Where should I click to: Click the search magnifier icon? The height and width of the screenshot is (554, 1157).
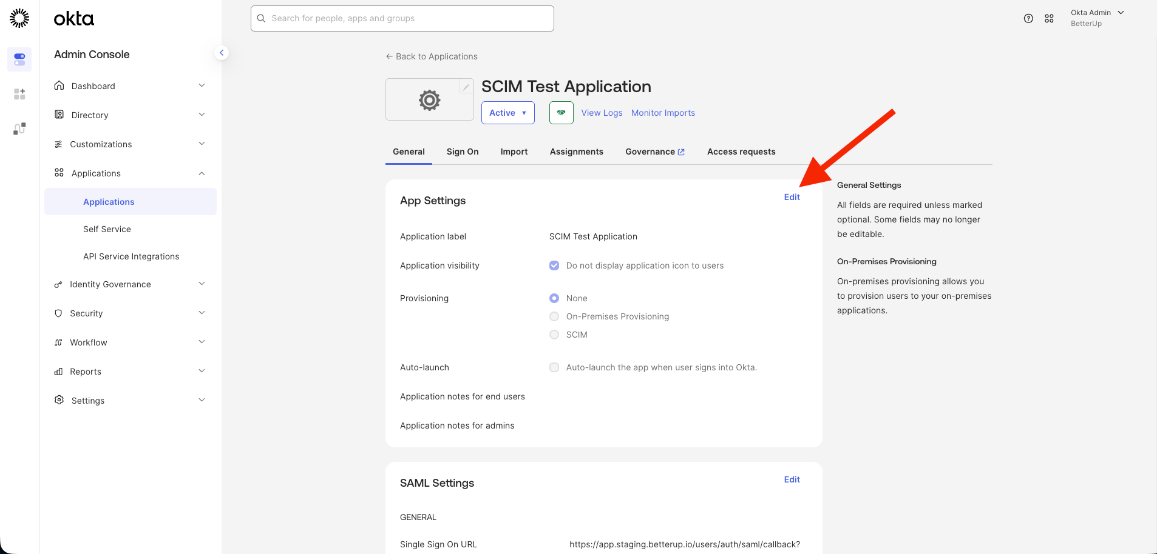262,18
